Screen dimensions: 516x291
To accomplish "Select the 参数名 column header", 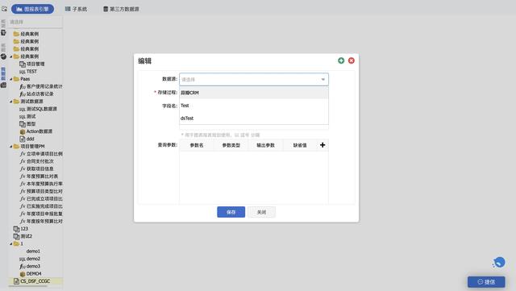I will (197, 145).
